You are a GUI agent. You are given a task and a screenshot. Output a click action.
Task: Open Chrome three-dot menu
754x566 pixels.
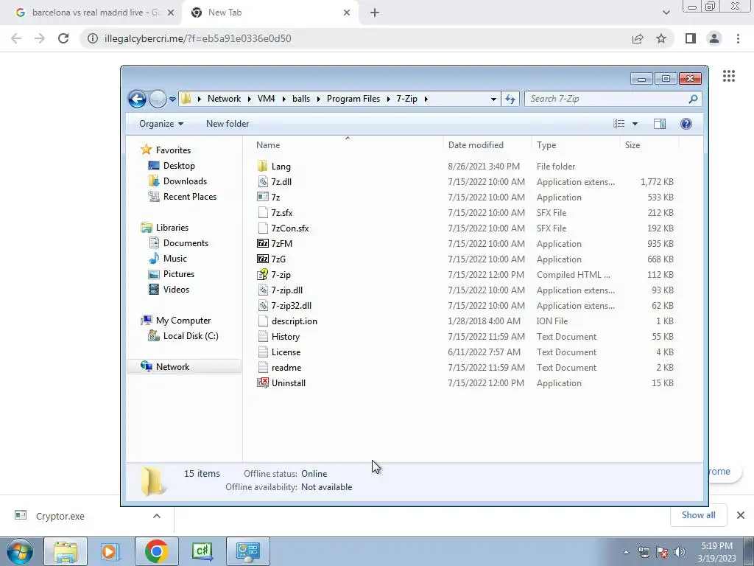738,38
